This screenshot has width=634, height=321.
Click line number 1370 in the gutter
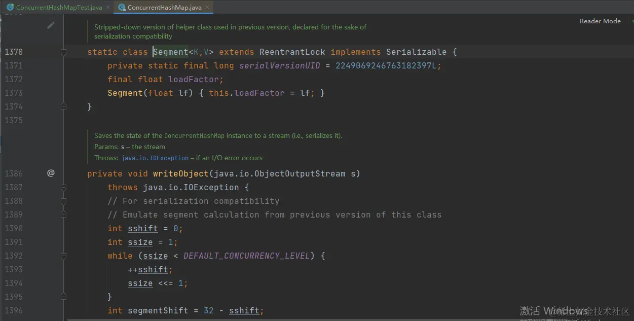pos(14,52)
